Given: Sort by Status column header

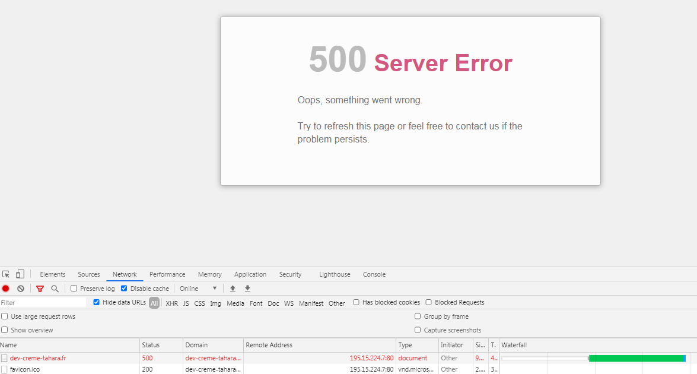Looking at the screenshot, I should click(x=161, y=345).
